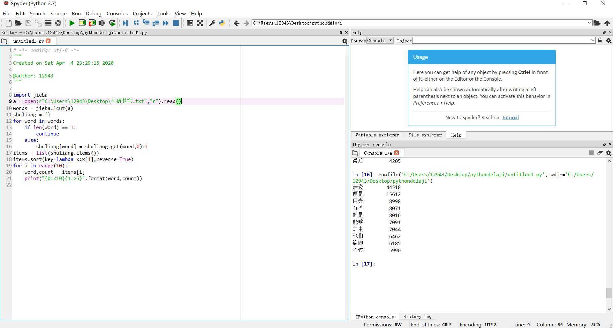
Task: Stop debugging with the blue square
Action: click(x=176, y=23)
